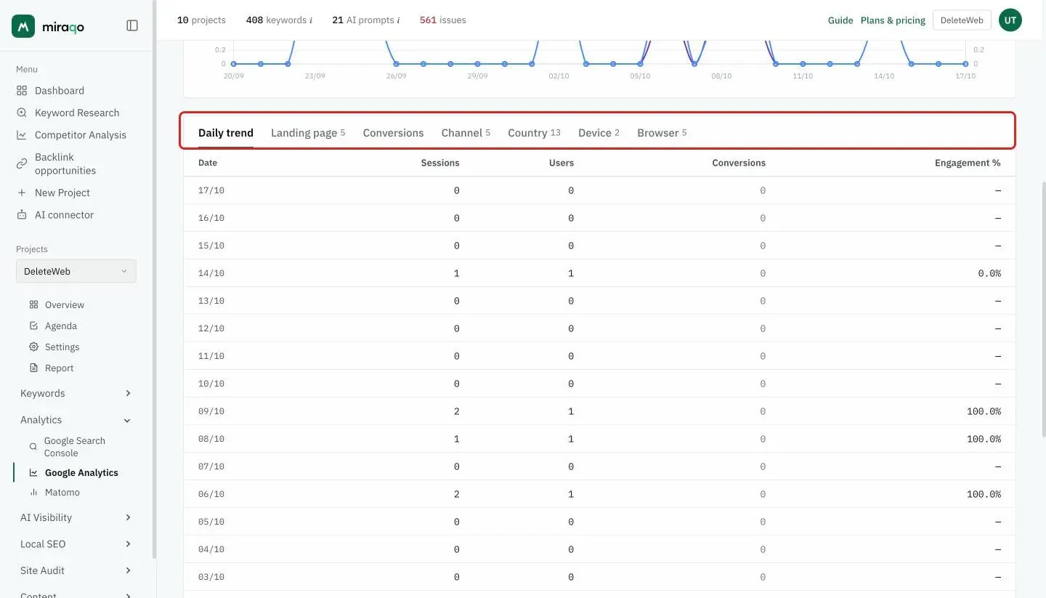
Task: Switch to the Device tab
Action: (599, 133)
